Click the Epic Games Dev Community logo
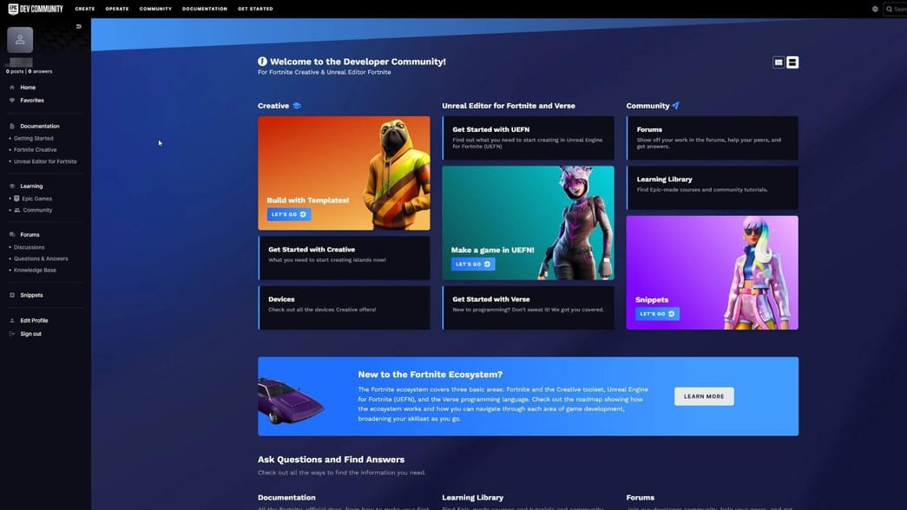The image size is (907, 510). (35, 9)
